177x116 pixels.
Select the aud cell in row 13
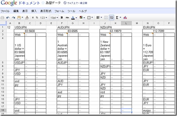(62, 92)
